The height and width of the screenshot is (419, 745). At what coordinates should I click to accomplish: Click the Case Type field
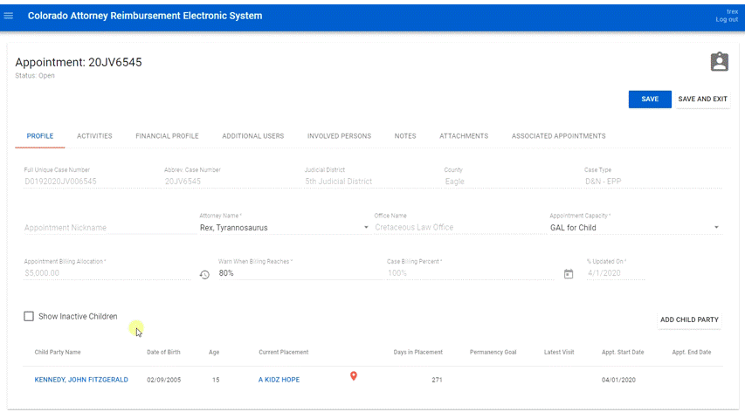point(652,182)
